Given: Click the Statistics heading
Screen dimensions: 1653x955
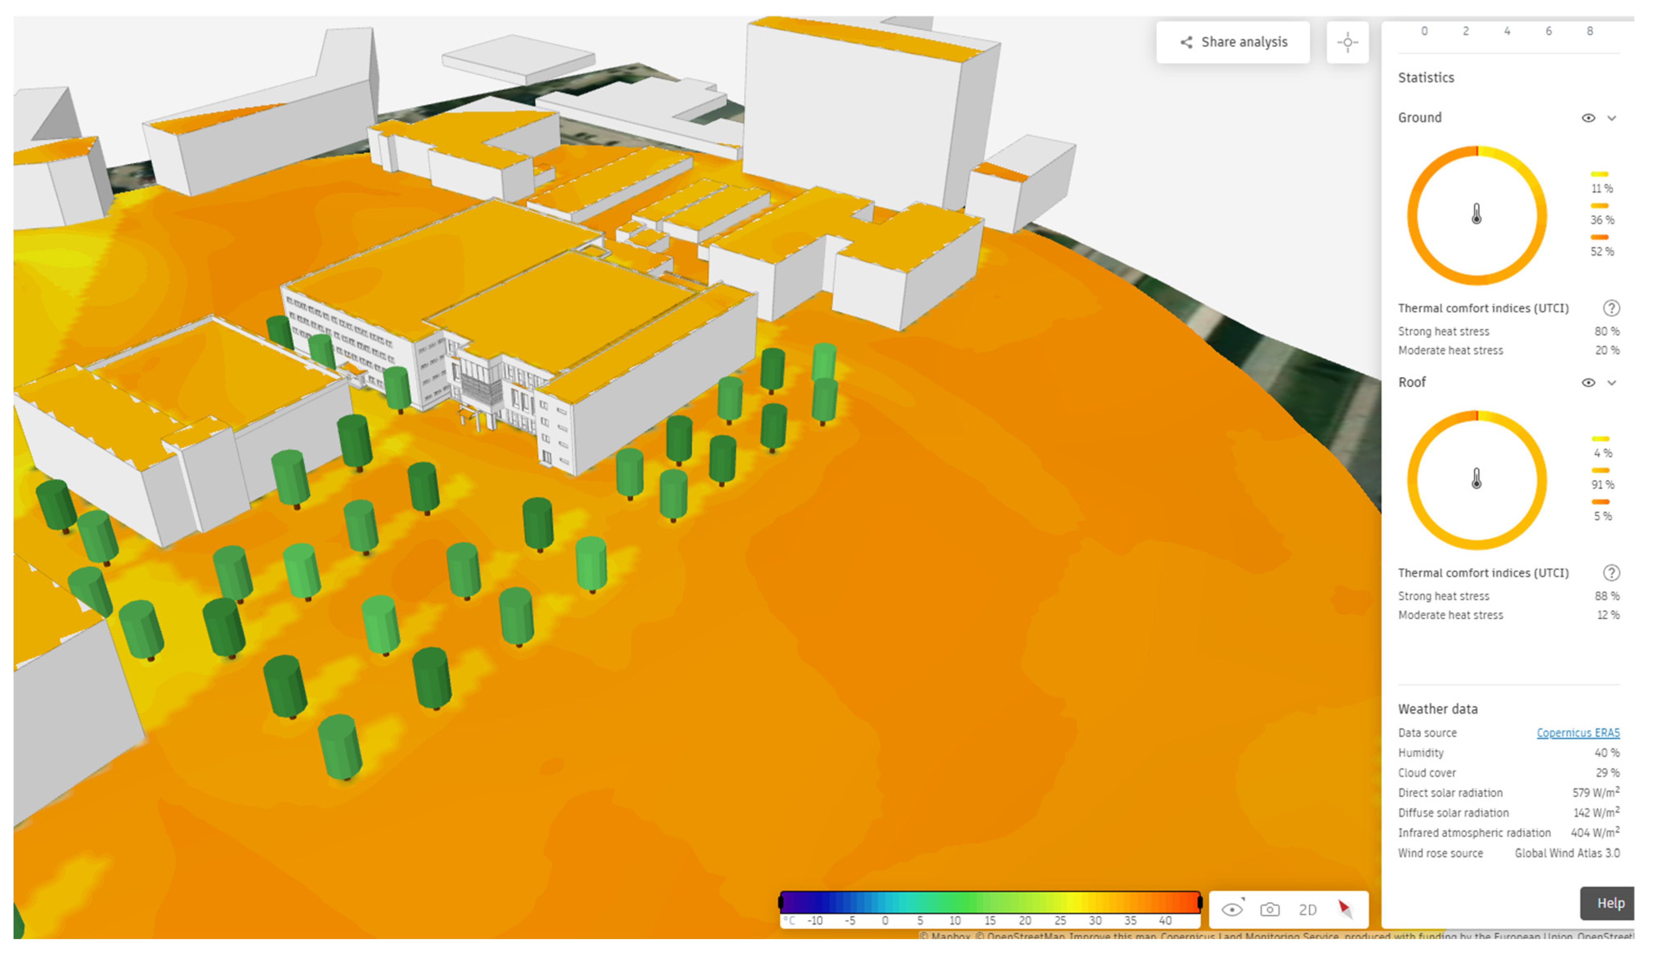Looking at the screenshot, I should click(1426, 77).
